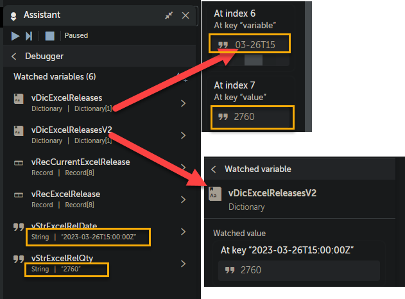
Task: Step to next action button
Action: point(29,36)
